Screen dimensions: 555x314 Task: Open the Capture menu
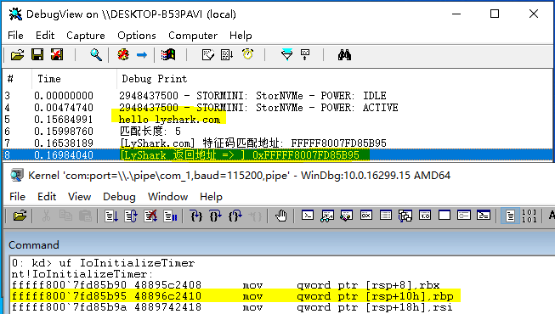tap(86, 36)
